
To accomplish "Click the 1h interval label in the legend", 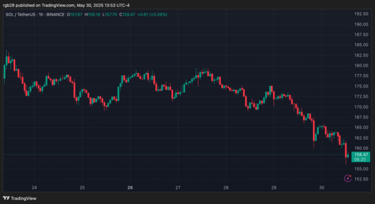I will [x=44, y=14].
